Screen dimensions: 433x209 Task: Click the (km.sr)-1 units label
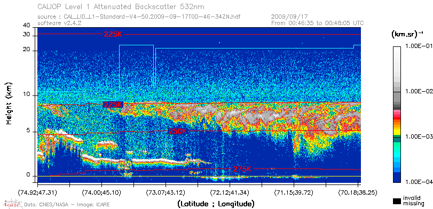(x=407, y=34)
